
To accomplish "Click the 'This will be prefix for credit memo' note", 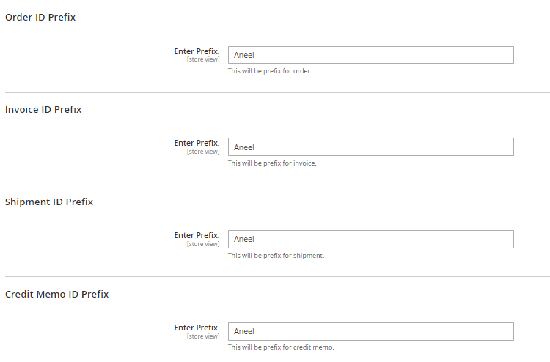I will [281, 347].
